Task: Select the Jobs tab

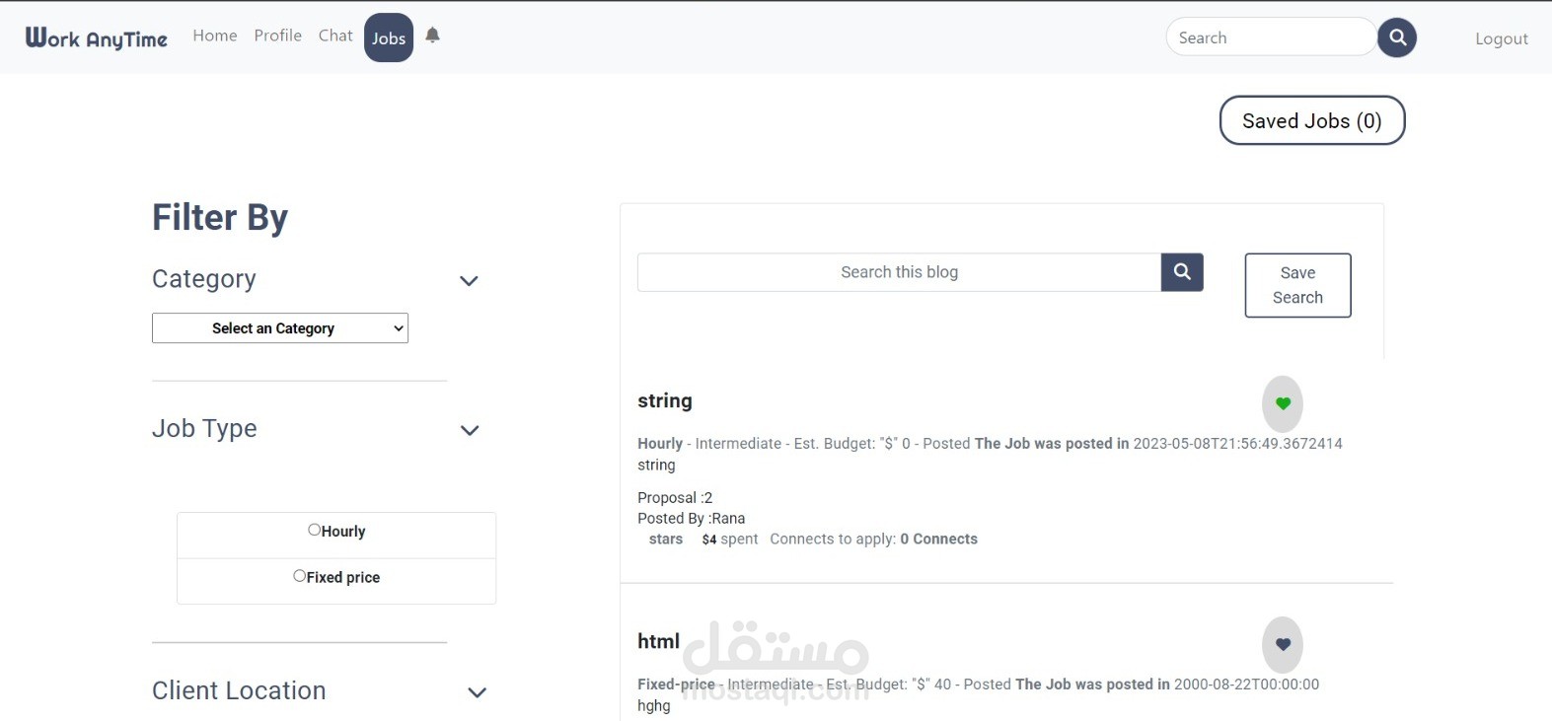Action: [389, 37]
